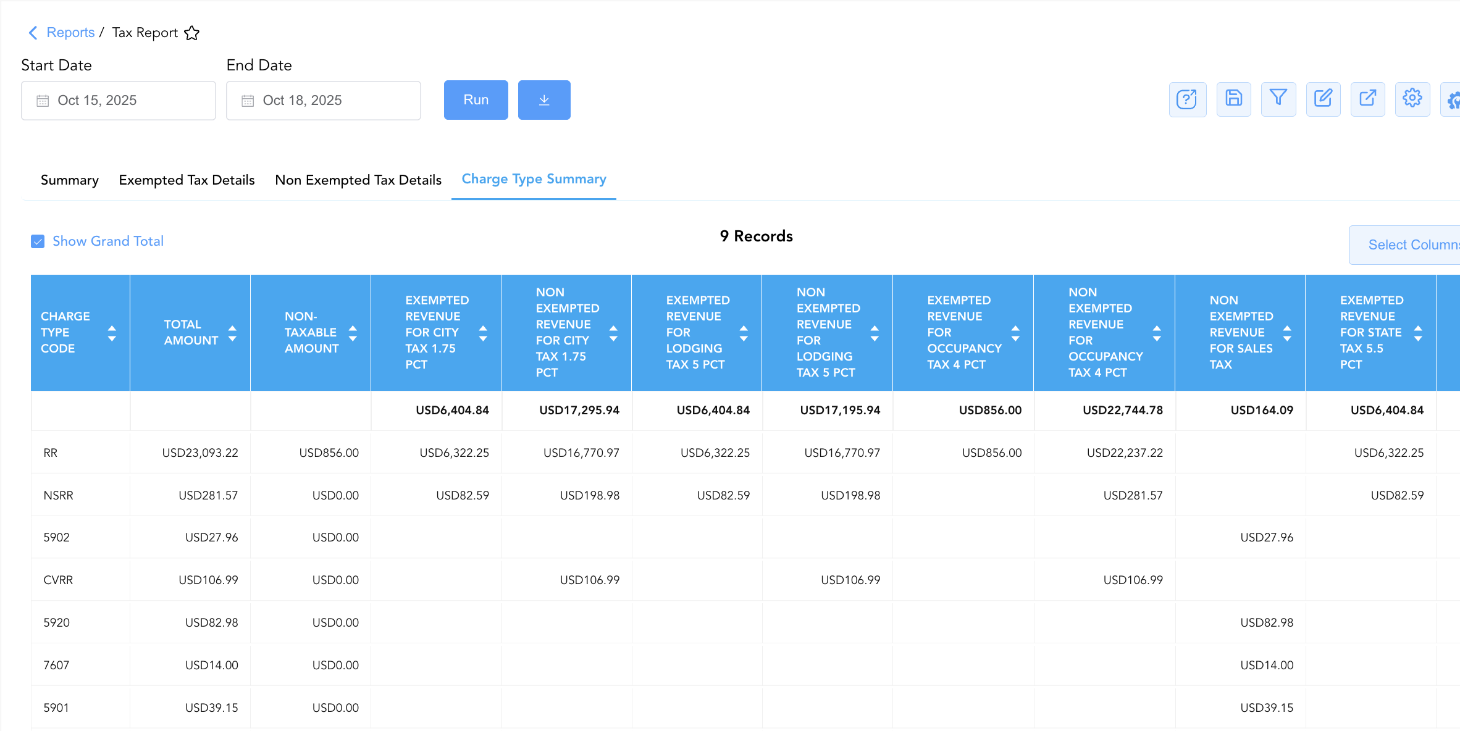Open the Exempted Tax Details tab

click(187, 180)
